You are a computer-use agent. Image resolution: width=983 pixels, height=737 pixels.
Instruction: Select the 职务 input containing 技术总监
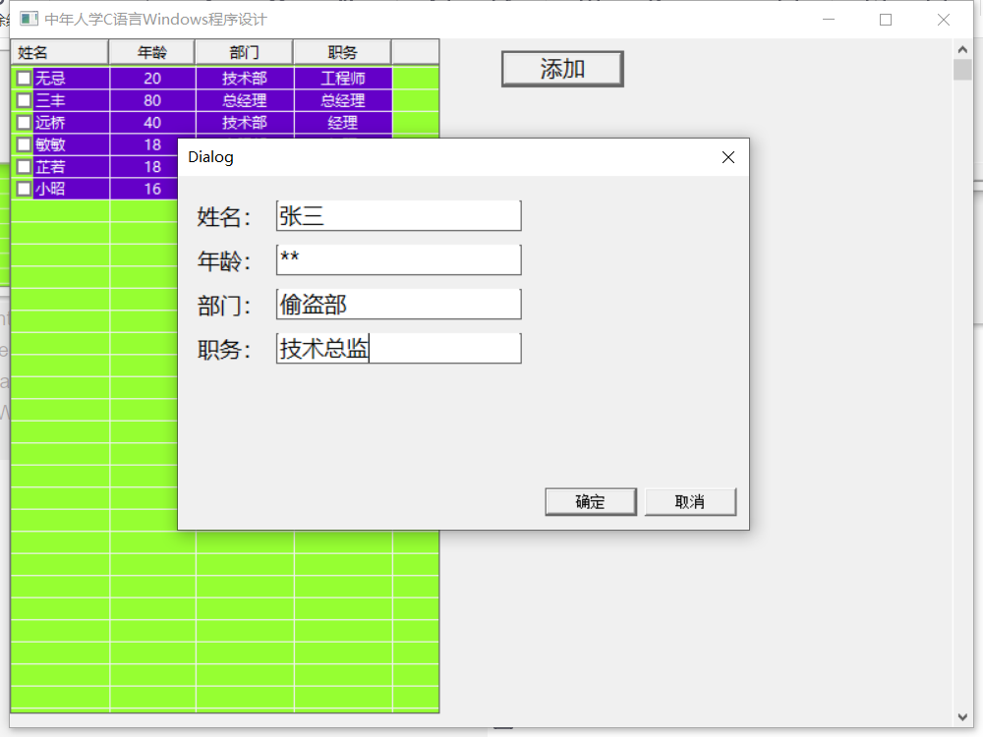(x=398, y=348)
